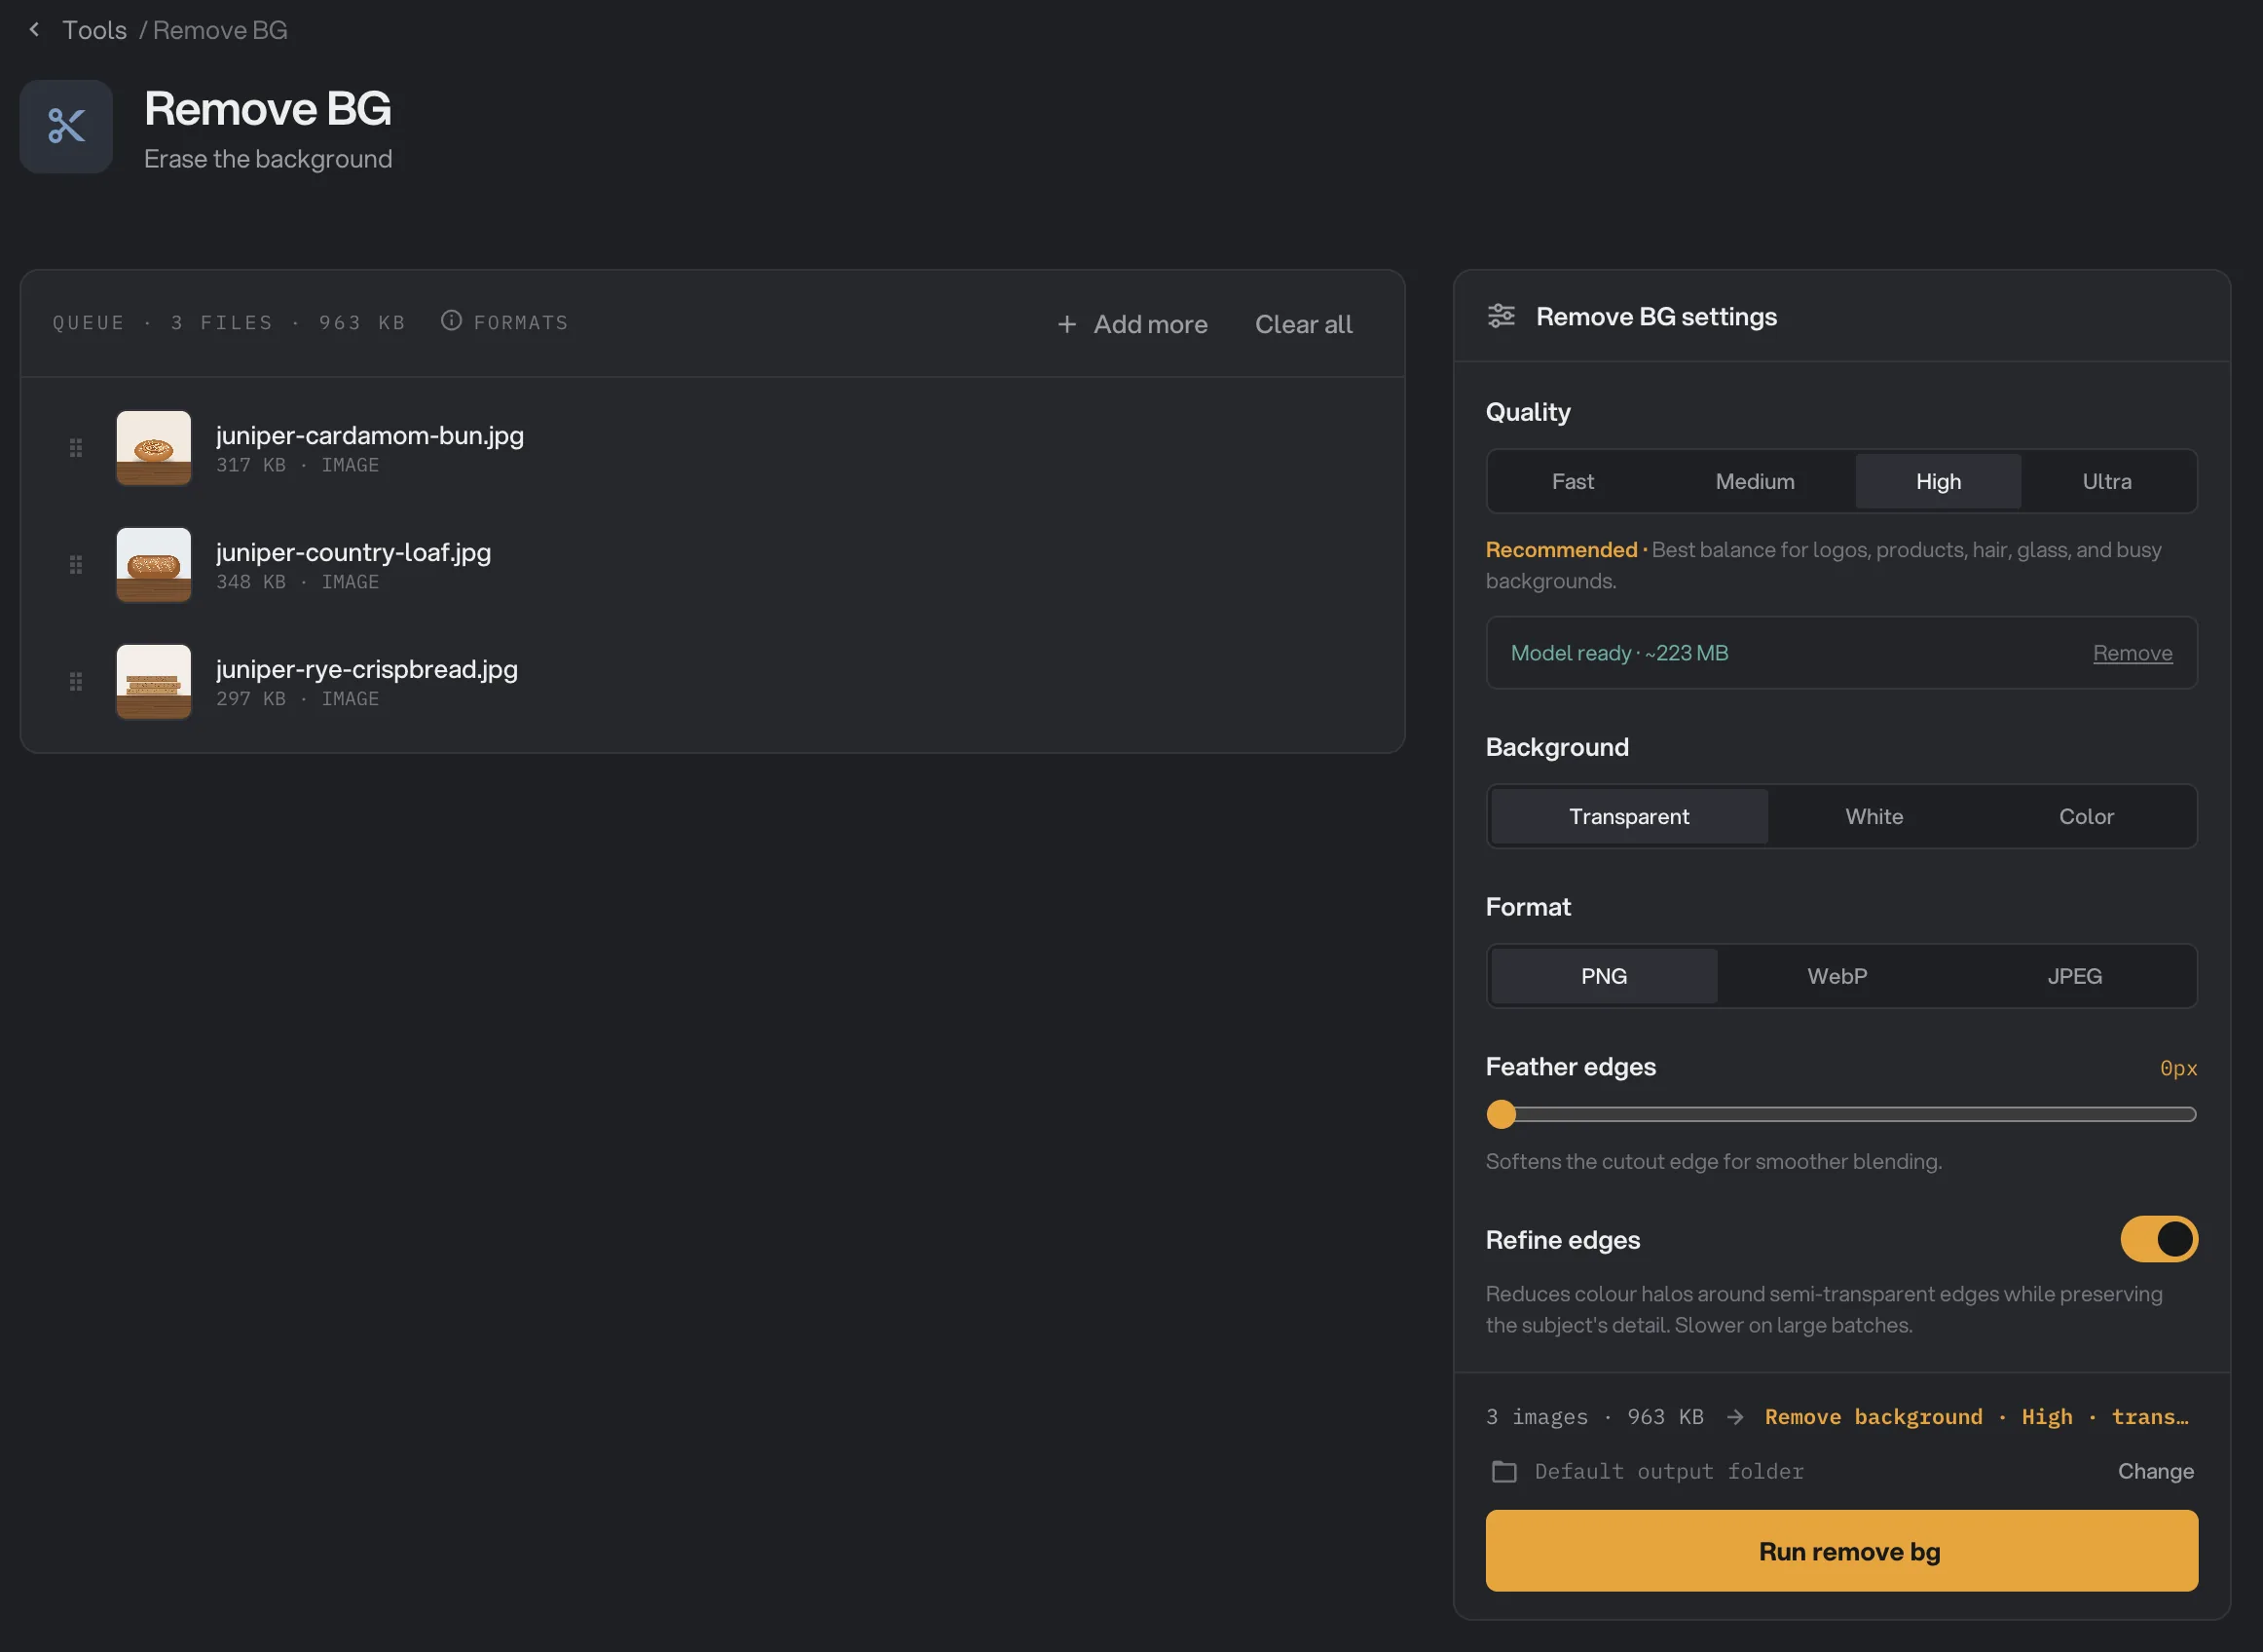Click file name juniper-rye-crispbread.jpg

[x=367, y=670]
